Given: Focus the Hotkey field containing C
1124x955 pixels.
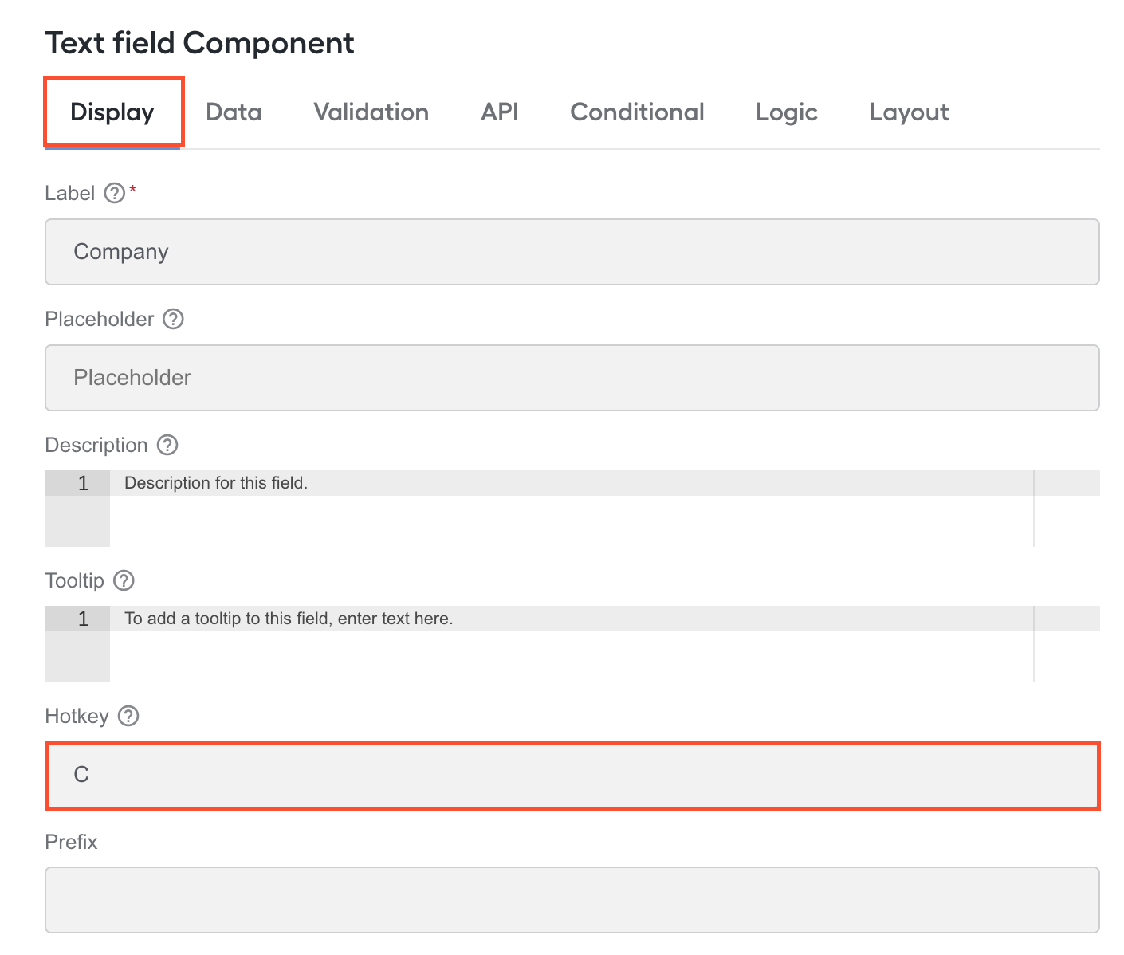Looking at the screenshot, I should click(572, 776).
